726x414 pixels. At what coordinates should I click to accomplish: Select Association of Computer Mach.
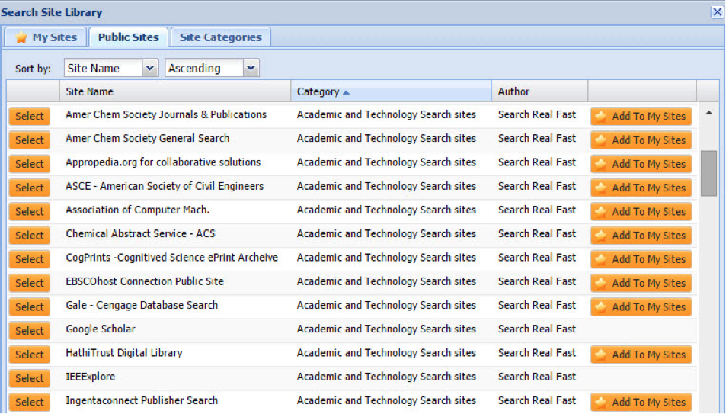pos(29,211)
